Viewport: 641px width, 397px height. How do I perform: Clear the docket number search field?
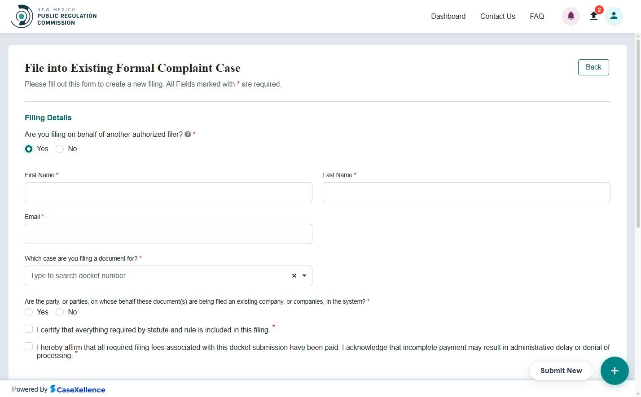294,275
